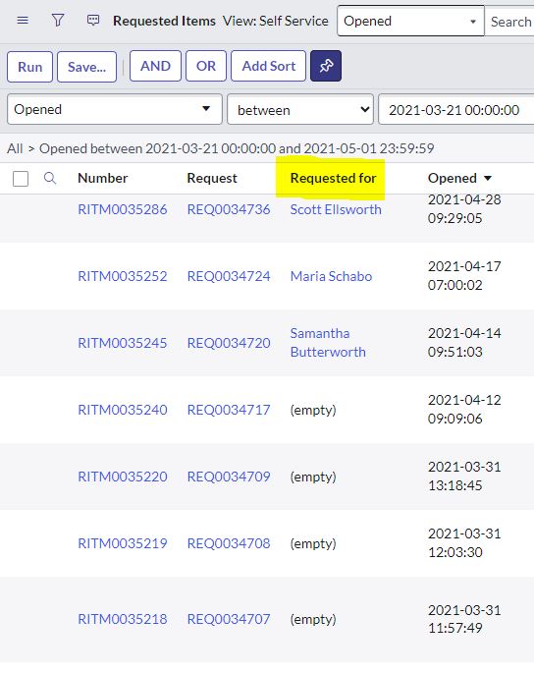
Task: Open the Samantha Butterworth user link
Action: (328, 343)
